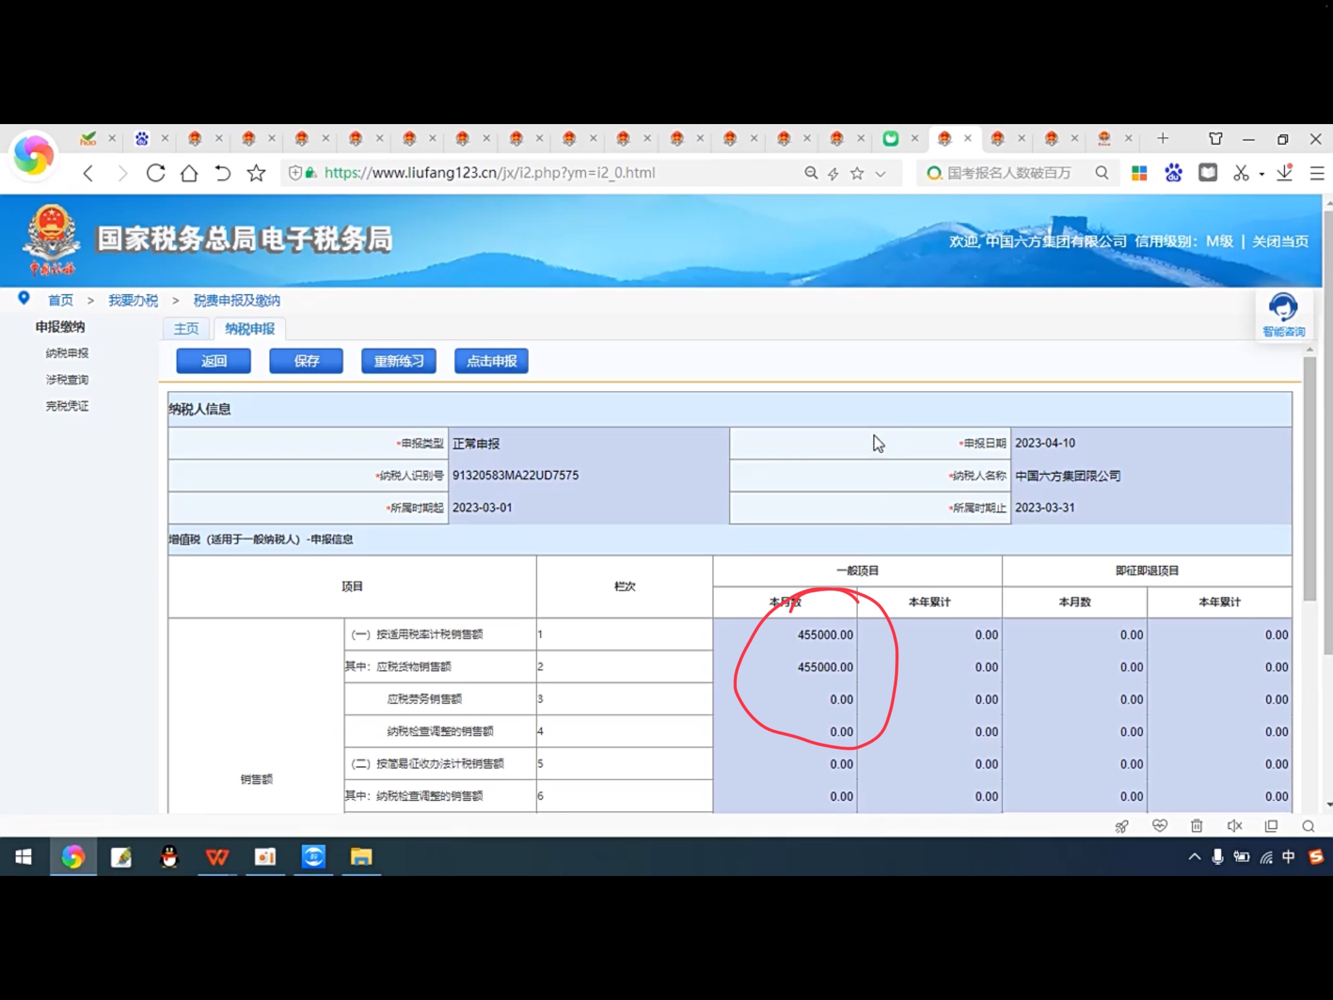
Task: Click the browser forward arrow
Action: click(x=122, y=173)
